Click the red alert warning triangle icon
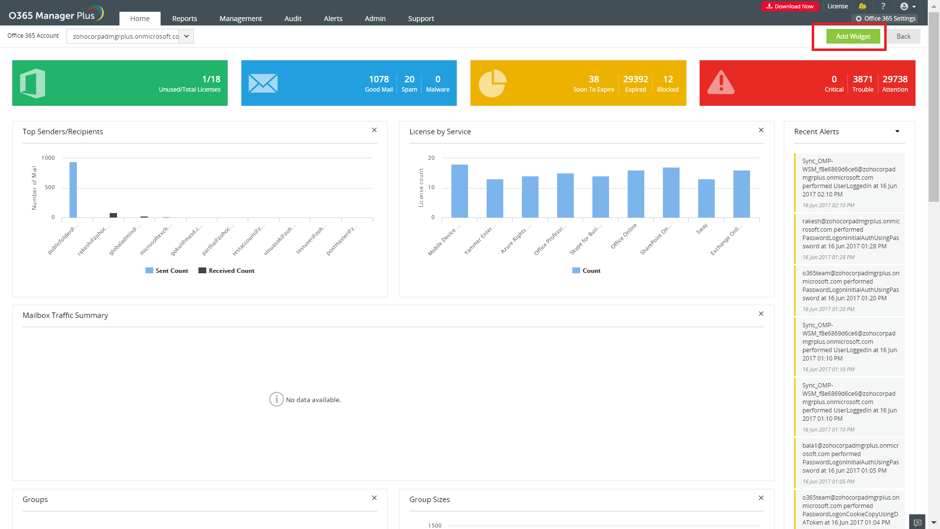The height and width of the screenshot is (529, 940). (x=721, y=83)
